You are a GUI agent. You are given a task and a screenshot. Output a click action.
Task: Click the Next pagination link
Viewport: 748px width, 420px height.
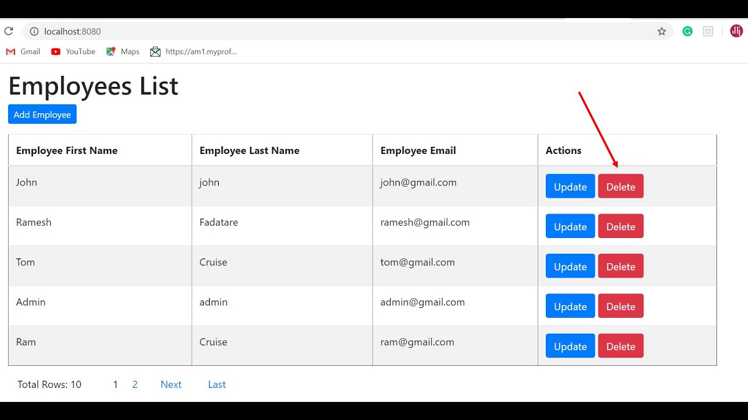pos(171,384)
